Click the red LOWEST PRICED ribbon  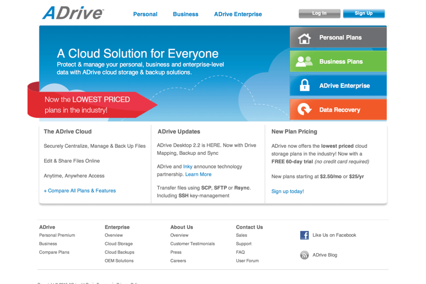[92, 105]
